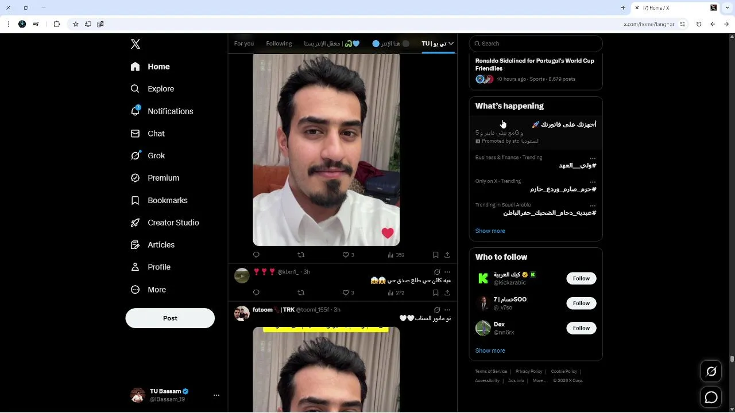Follow حسام 7SOO account

(x=581, y=303)
